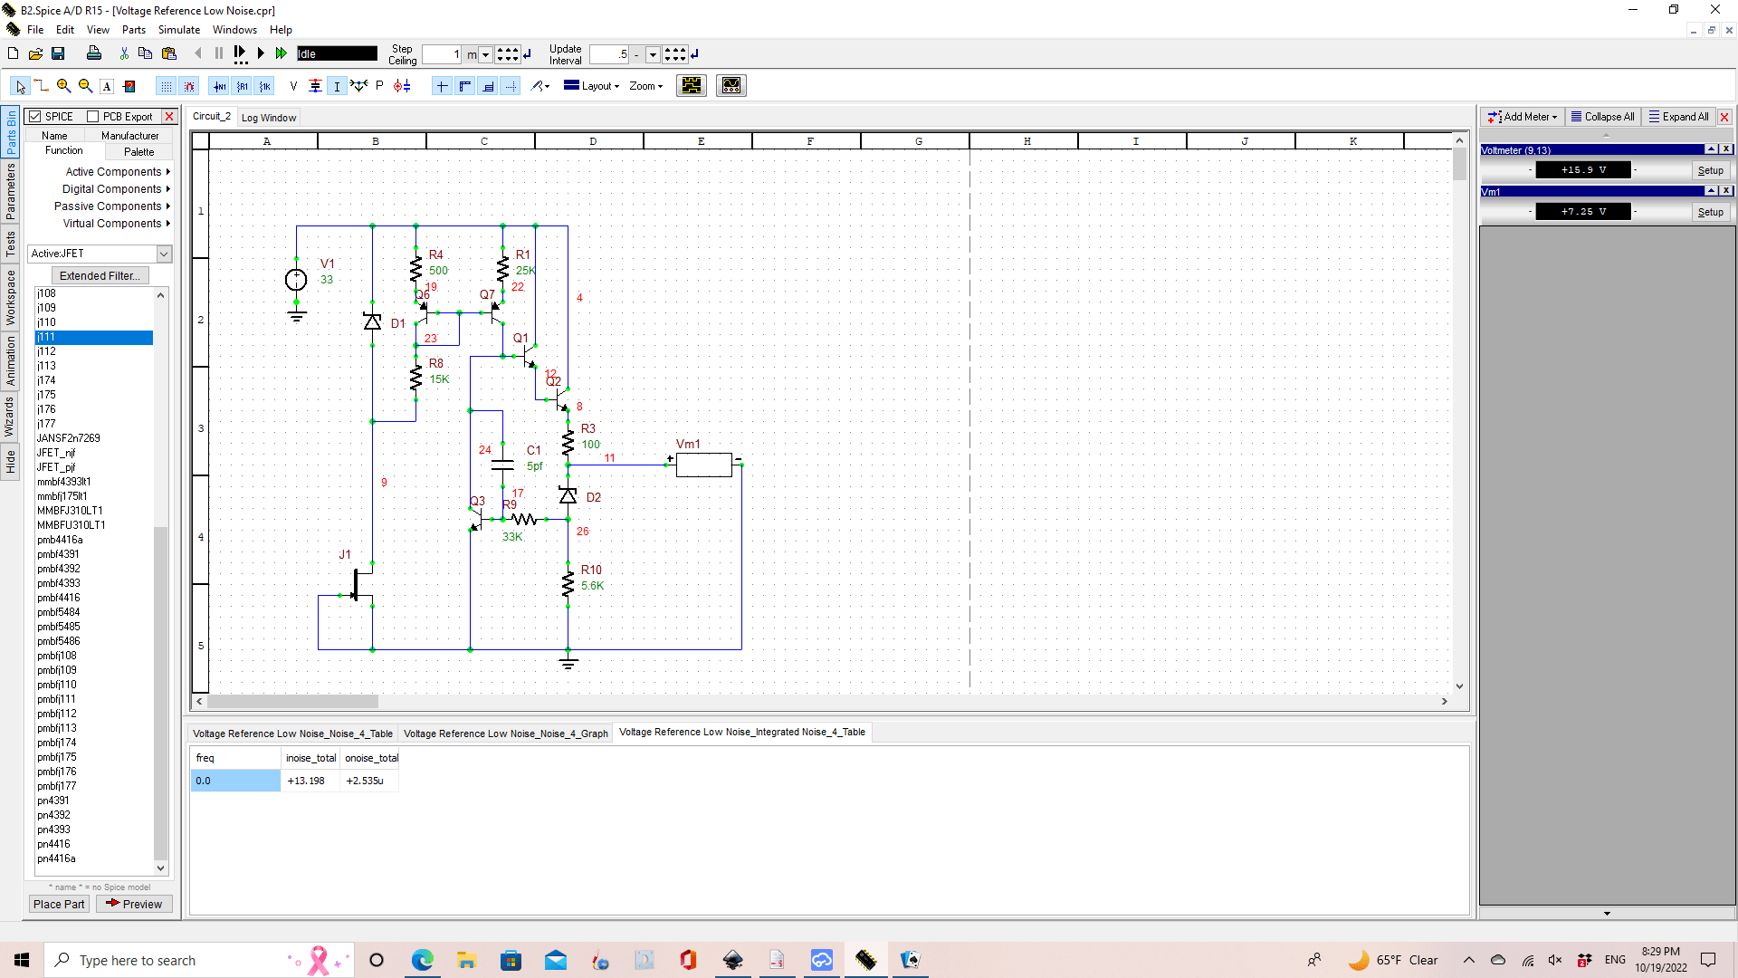Image resolution: width=1738 pixels, height=978 pixels.
Task: Expand Active Components submenu
Action: pyautogui.click(x=118, y=172)
